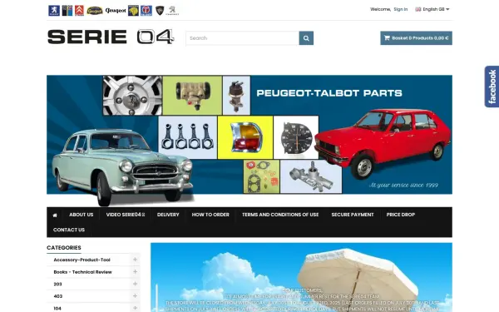499x312 pixels.
Task: Click the UK flag language icon
Action: point(418,9)
